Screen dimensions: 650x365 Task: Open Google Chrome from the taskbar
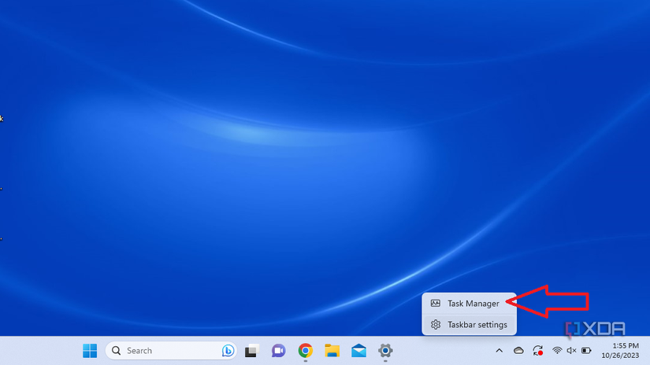coord(306,351)
